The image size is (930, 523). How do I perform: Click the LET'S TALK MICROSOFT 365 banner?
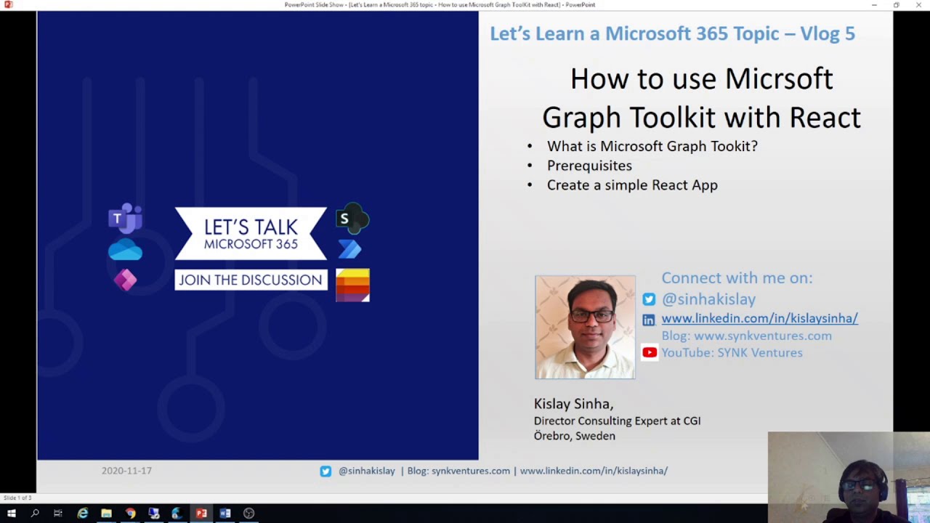click(x=251, y=234)
